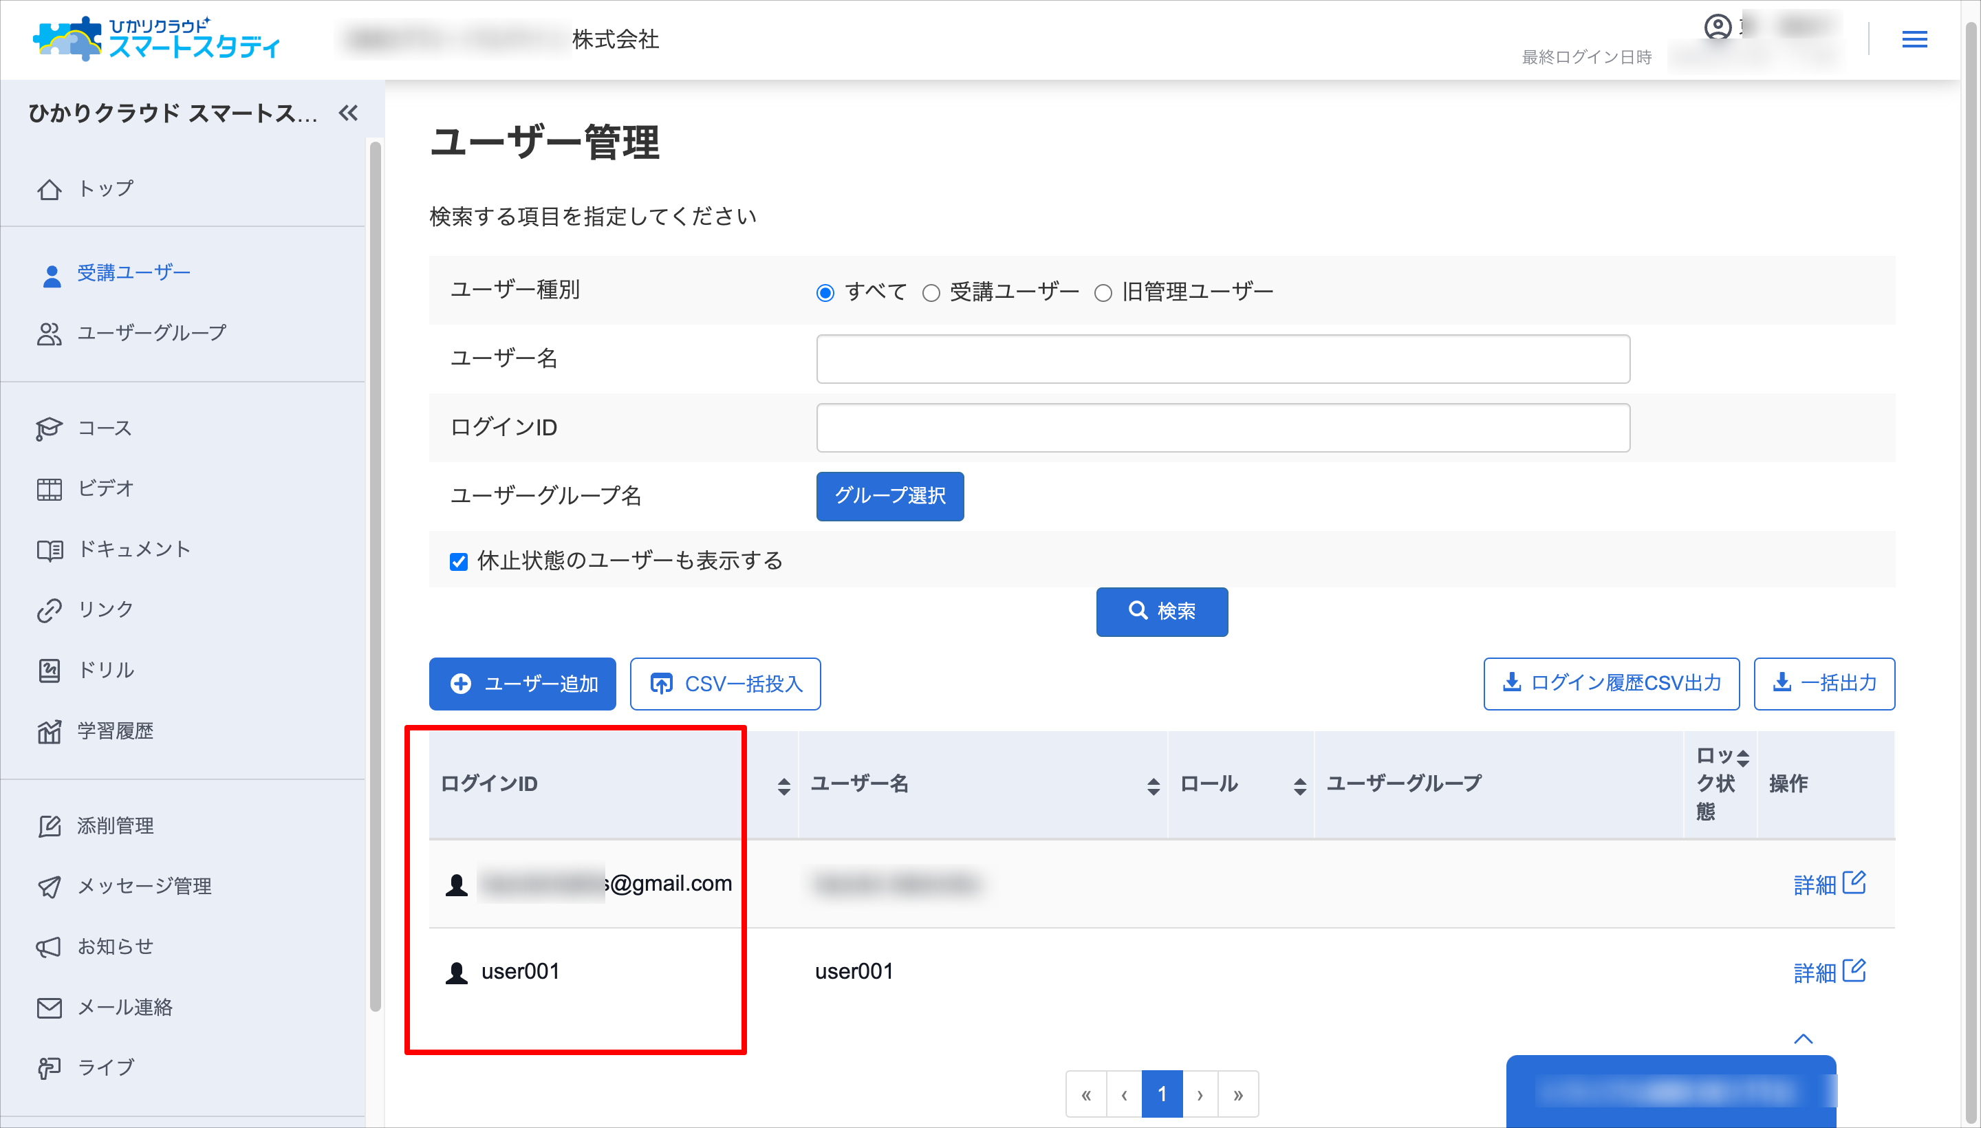The height and width of the screenshot is (1128, 1981).
Task: Click the 一括出力 button
Action: [1823, 683]
